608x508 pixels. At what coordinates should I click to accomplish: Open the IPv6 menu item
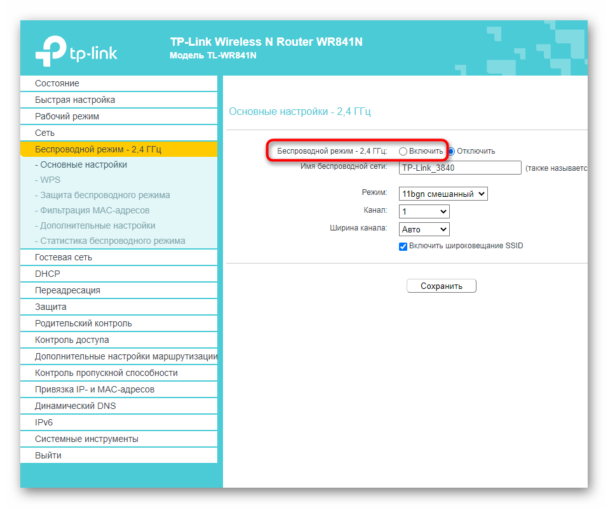pyautogui.click(x=119, y=422)
